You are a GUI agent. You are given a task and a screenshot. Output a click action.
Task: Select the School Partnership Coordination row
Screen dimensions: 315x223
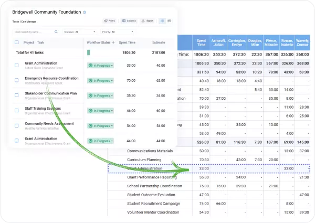click(209, 186)
